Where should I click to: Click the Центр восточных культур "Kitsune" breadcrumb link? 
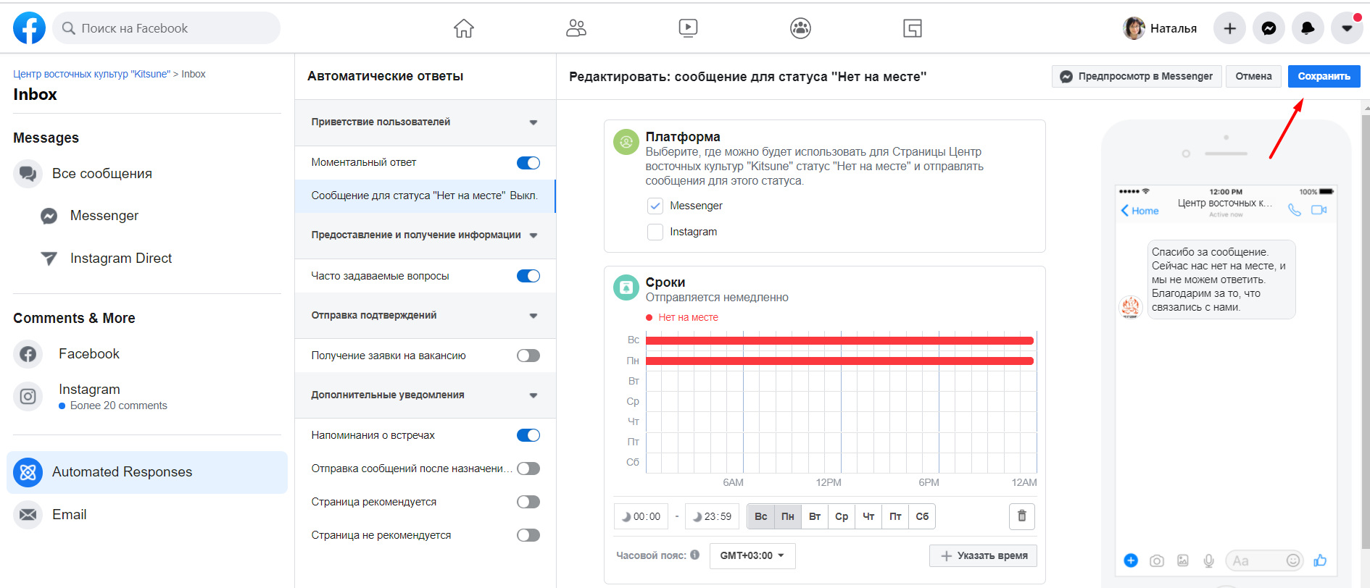coord(91,74)
